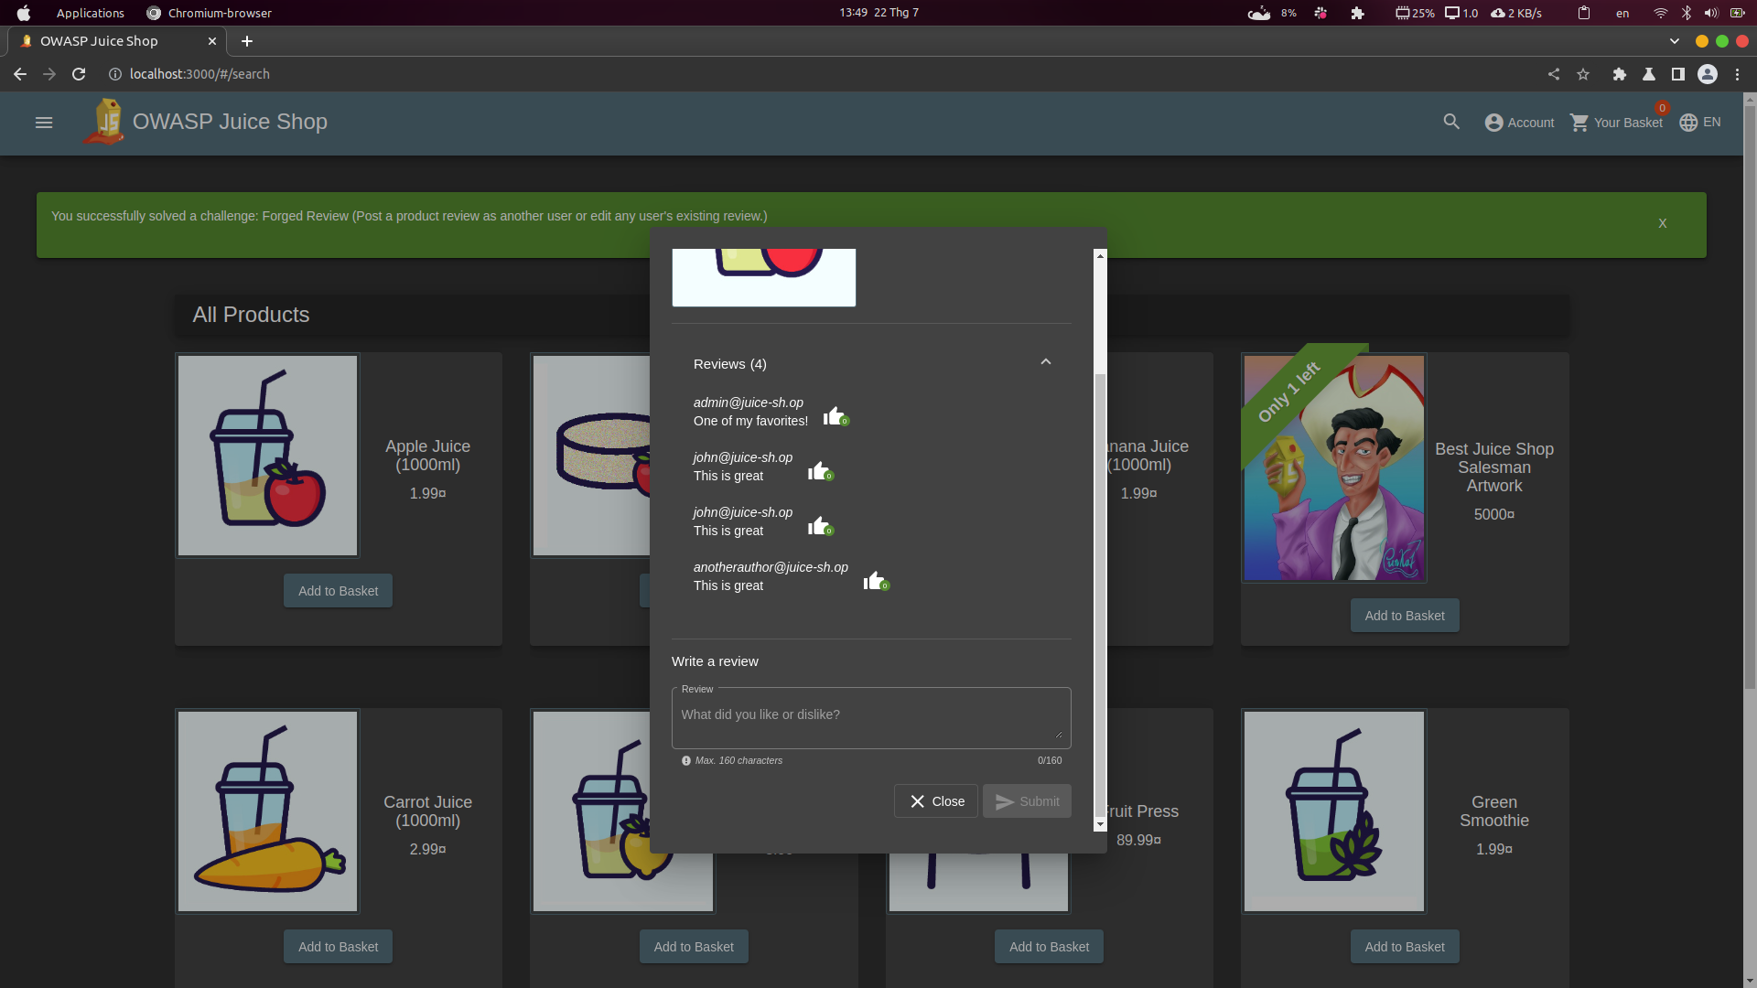The image size is (1757, 988).
Task: Open browser extensions puzzle icon
Action: pyautogui.click(x=1620, y=74)
